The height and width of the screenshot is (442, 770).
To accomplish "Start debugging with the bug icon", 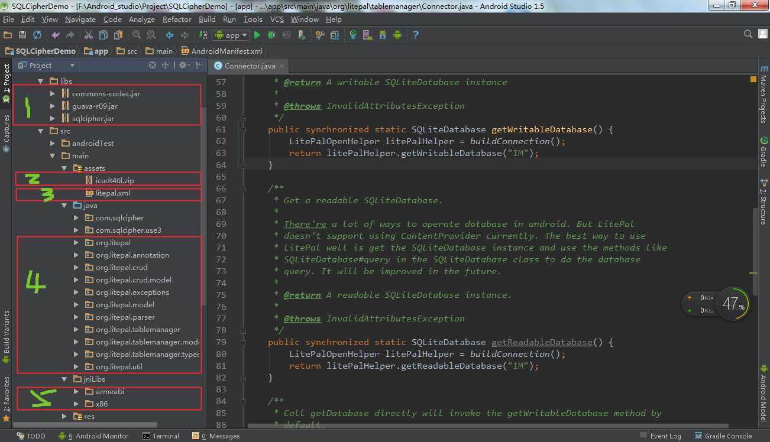I will point(272,35).
